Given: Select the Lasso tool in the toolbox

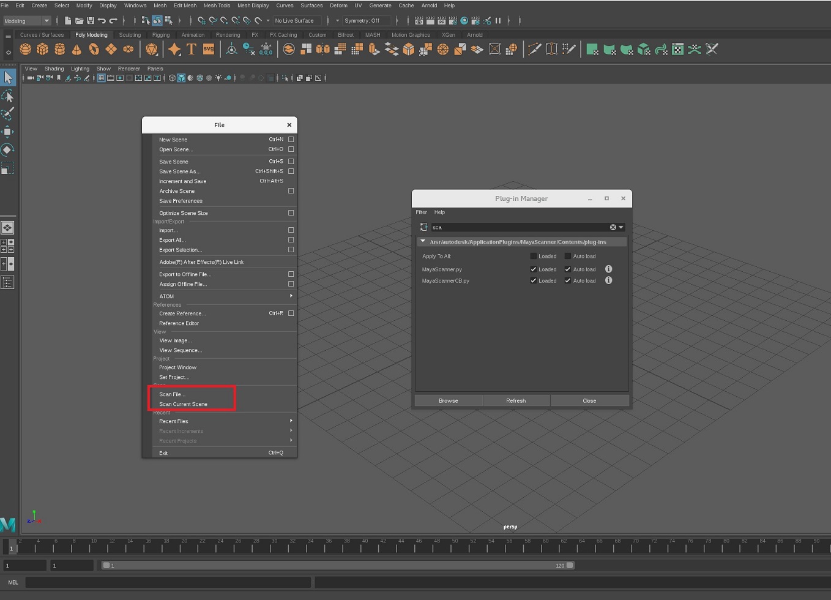Looking at the screenshot, I should 8,96.
